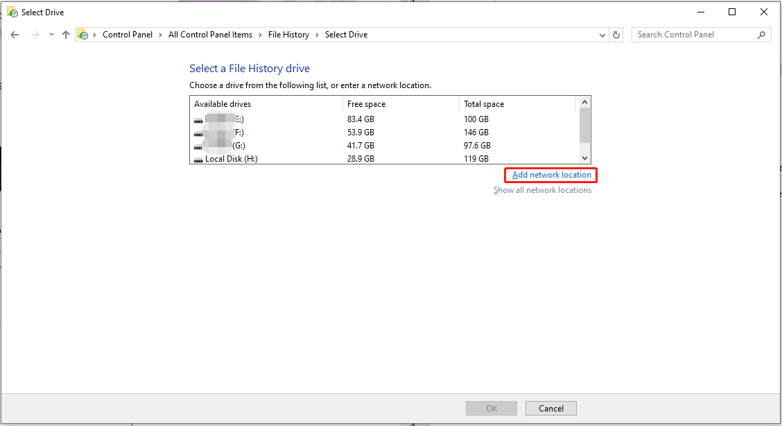782x426 pixels.
Task: Click the back navigation arrow
Action: pyautogui.click(x=15, y=34)
